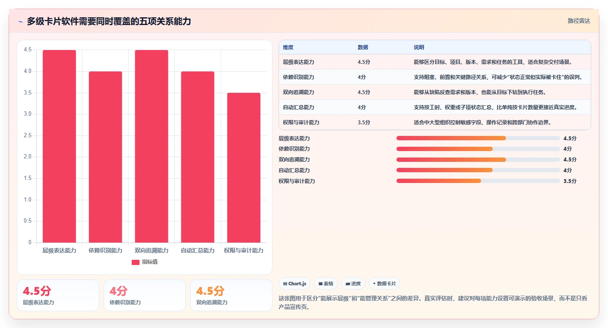Click the heading 多级卡片软件需要同时覆盖的五项关系能力
This screenshot has width=608, height=328.
pos(109,22)
